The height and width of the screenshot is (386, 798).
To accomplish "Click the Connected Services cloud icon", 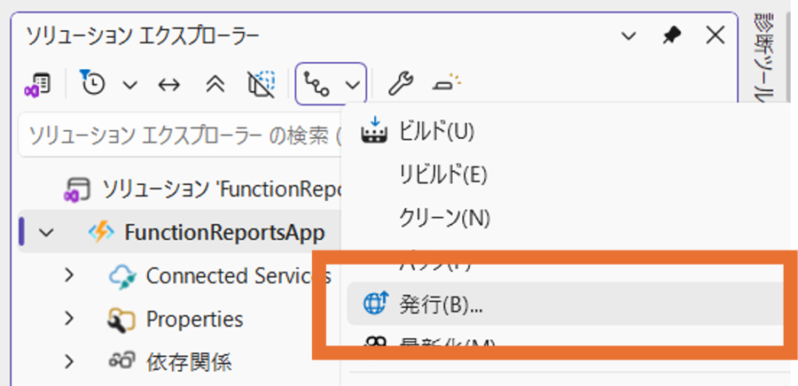I will (x=122, y=277).
